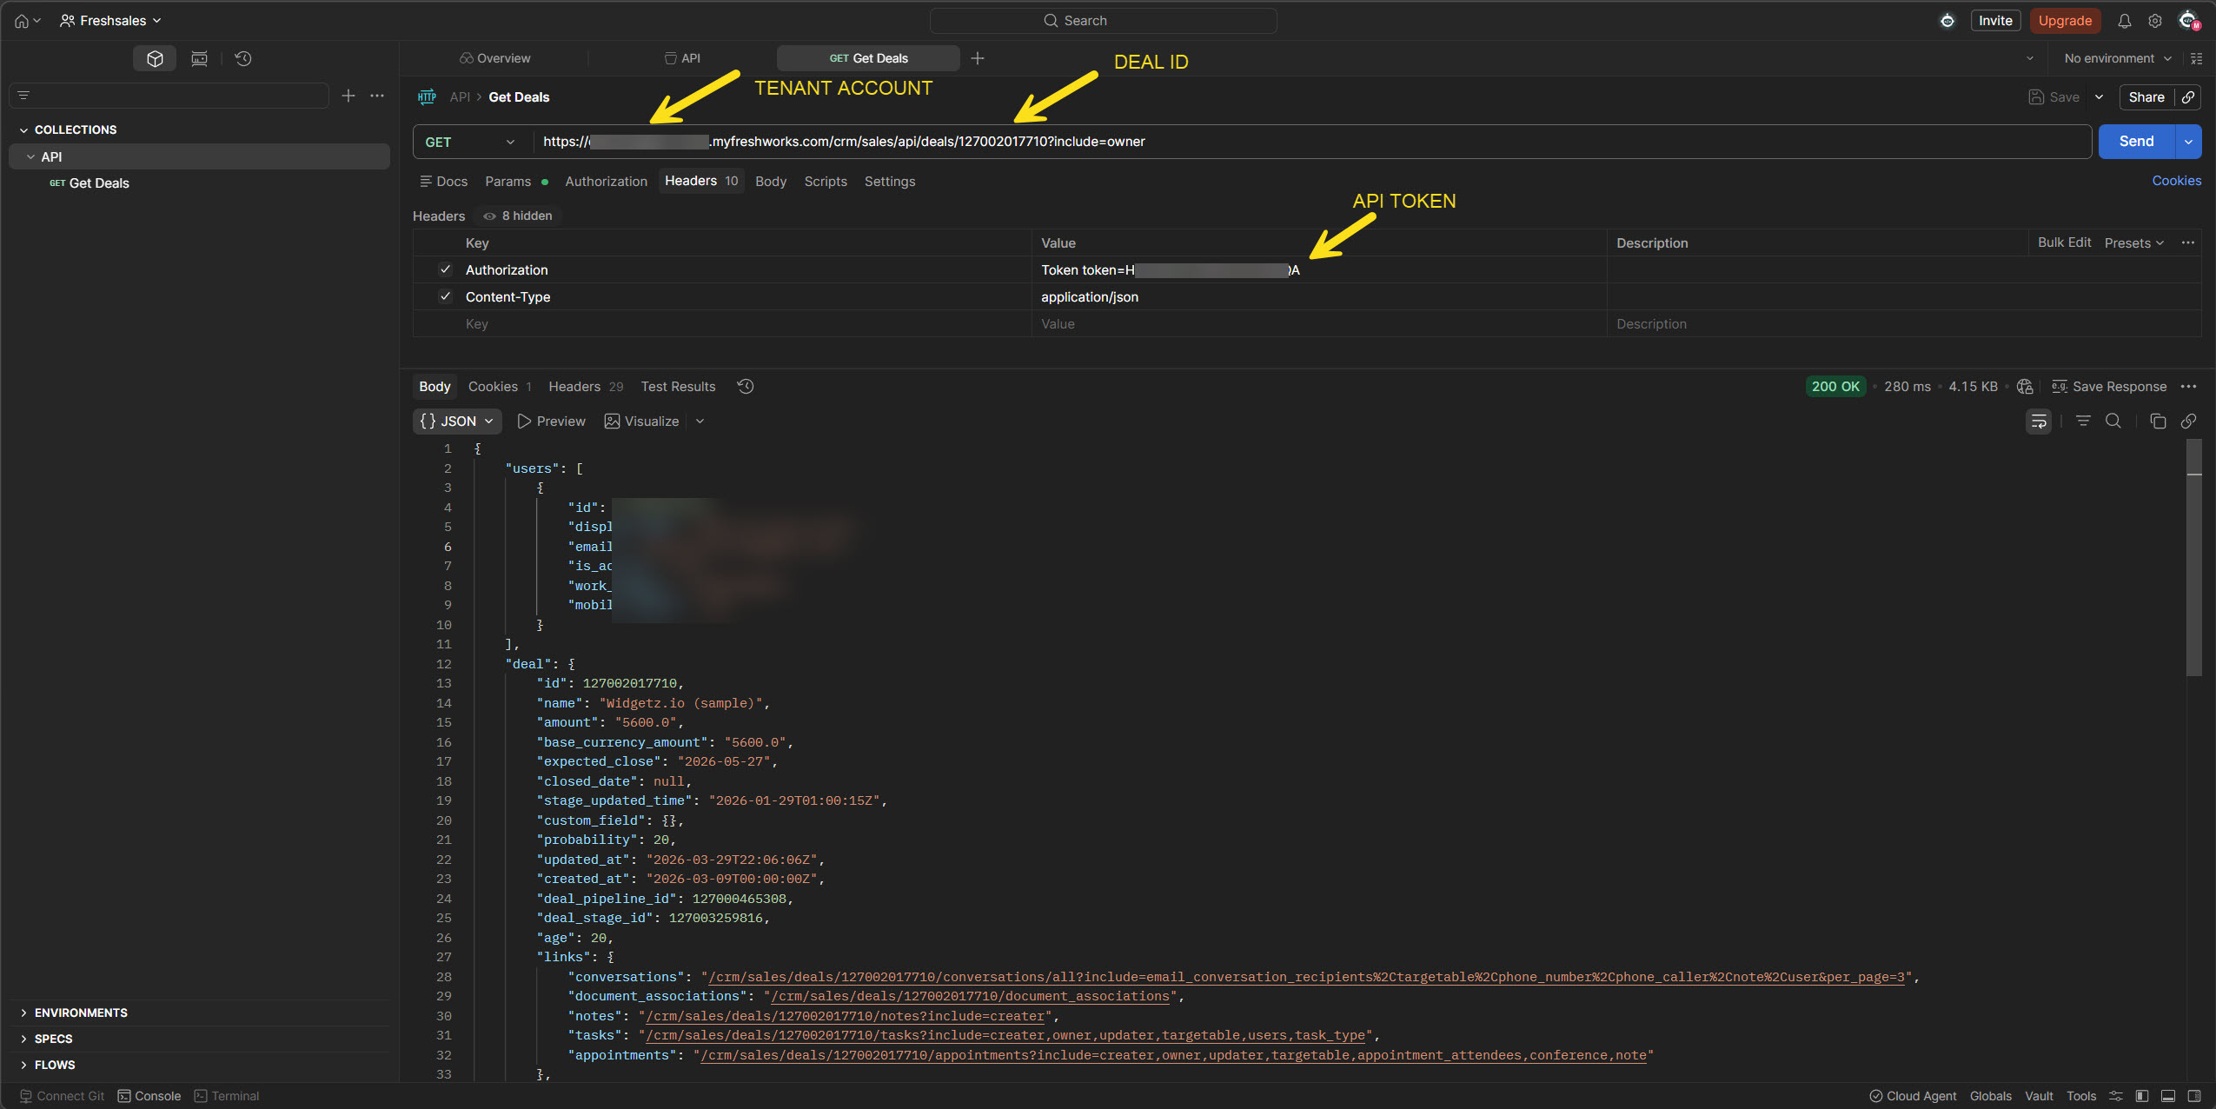The height and width of the screenshot is (1109, 2216).
Task: Open the Console in status bar
Action: [149, 1096]
